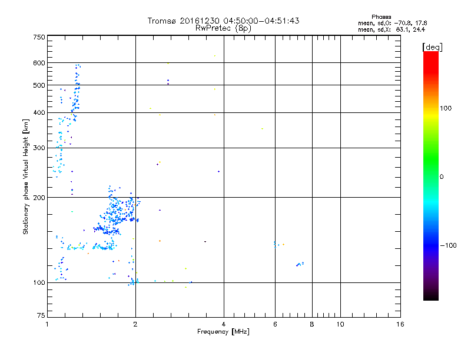The width and height of the screenshot is (471, 353).
Task: Click the y-axis tick label '500'
Action: (x=39, y=85)
